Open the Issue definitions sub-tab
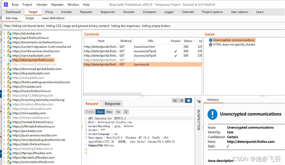Screen dimensions: 285x165 [53, 18]
